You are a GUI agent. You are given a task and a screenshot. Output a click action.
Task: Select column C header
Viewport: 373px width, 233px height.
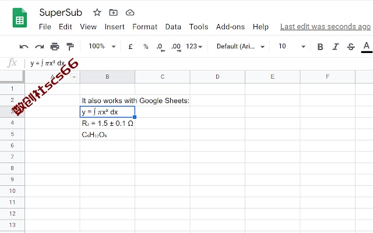tap(163, 77)
